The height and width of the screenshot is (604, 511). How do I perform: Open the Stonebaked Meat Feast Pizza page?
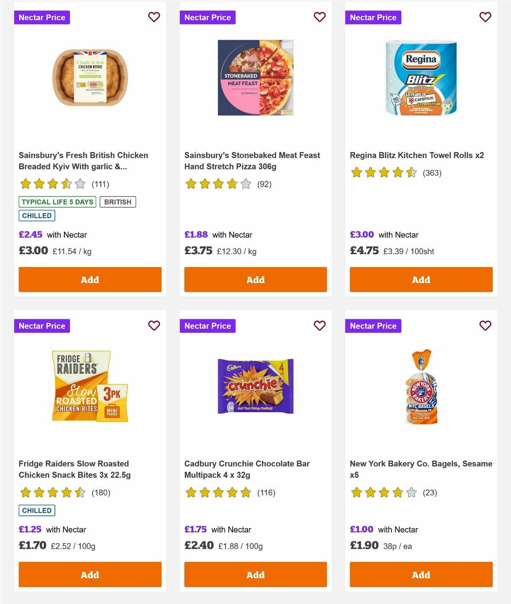point(252,160)
